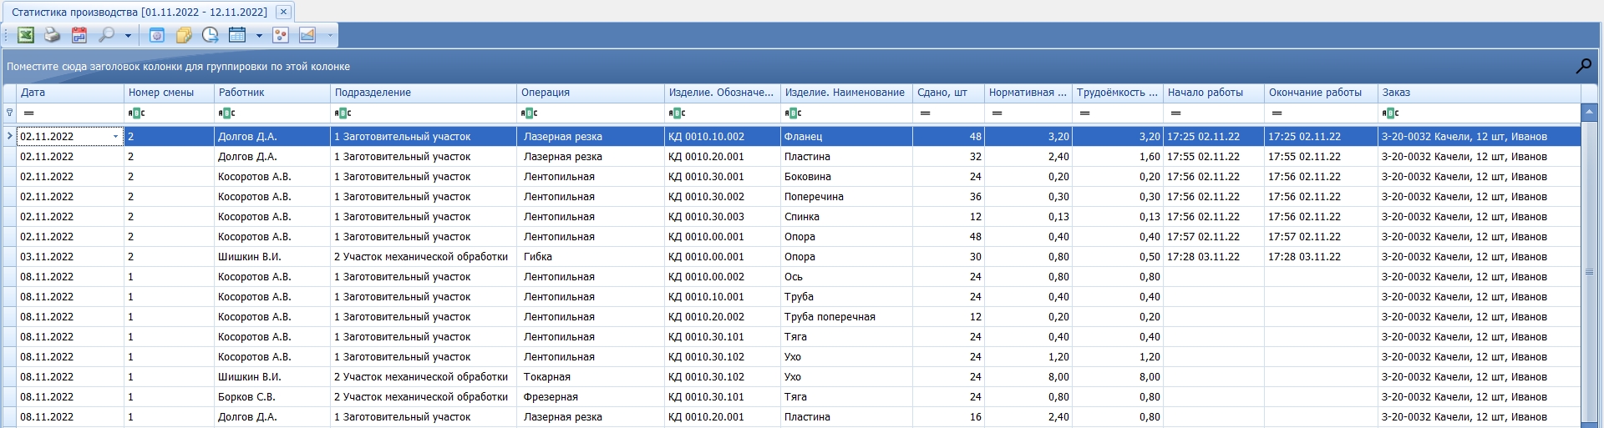Click the printer icon in toolbar

tap(53, 35)
